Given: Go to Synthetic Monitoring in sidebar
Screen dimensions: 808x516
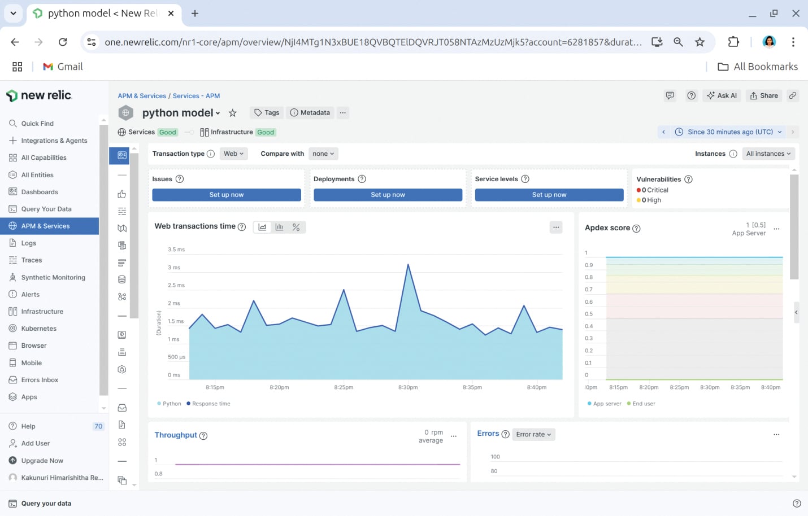Looking at the screenshot, I should 53,277.
